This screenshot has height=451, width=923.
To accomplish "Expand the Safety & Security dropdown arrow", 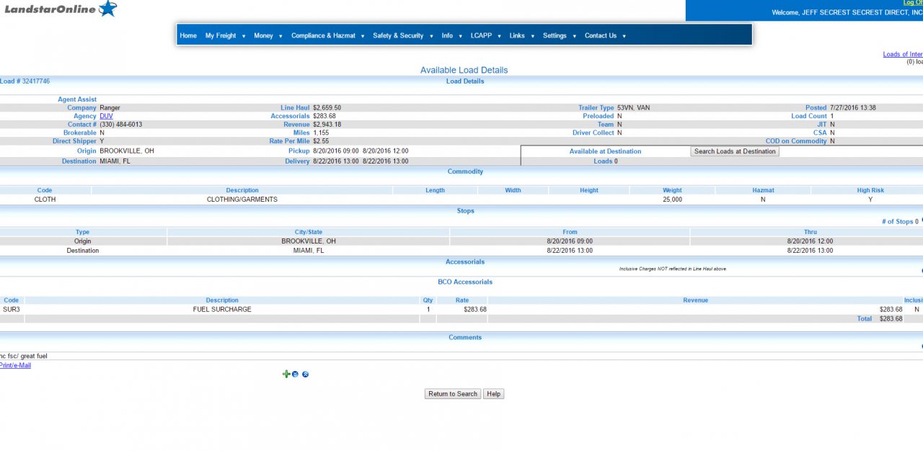I will pyautogui.click(x=431, y=36).
